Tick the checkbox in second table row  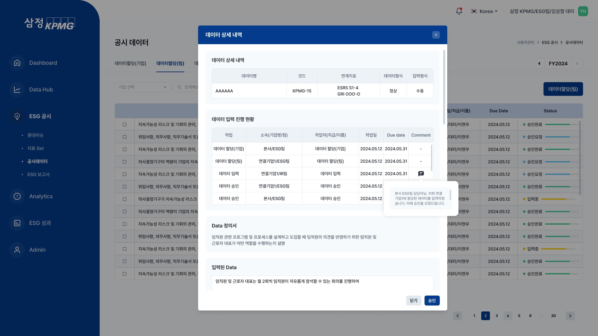pos(125,137)
